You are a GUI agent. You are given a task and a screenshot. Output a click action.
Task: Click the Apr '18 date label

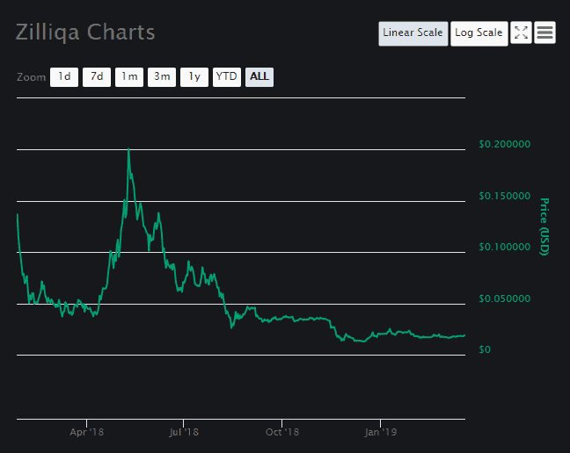point(86,432)
